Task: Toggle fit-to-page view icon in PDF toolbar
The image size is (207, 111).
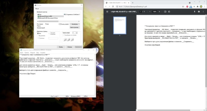Action: click(x=165, y=12)
